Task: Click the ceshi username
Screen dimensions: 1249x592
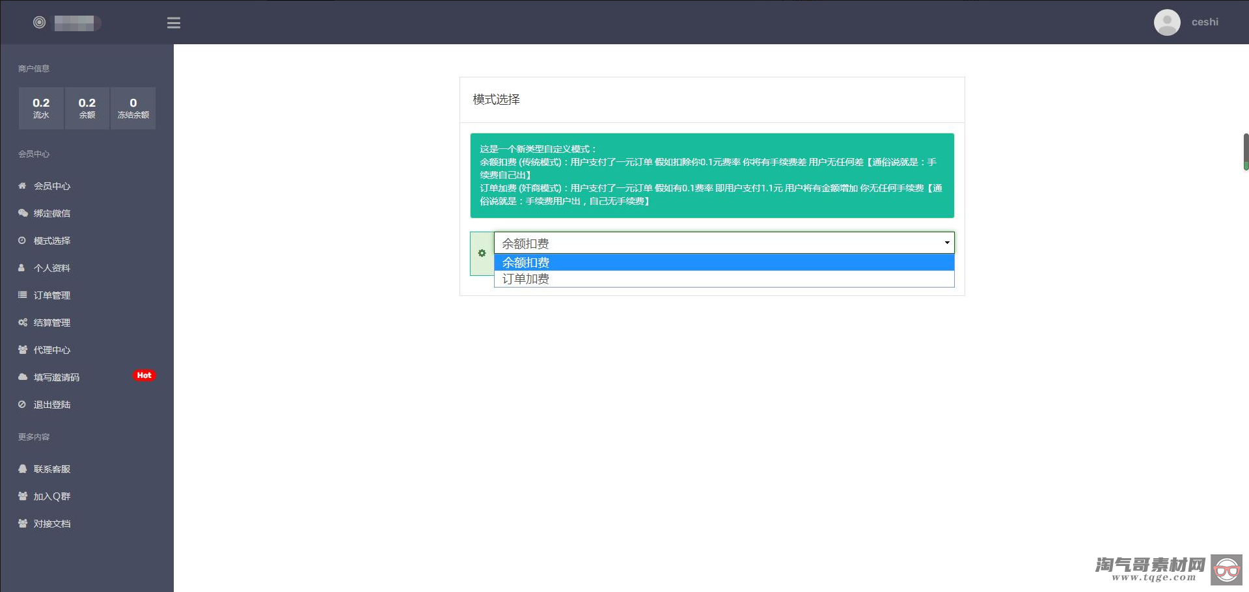Action: click(x=1204, y=22)
